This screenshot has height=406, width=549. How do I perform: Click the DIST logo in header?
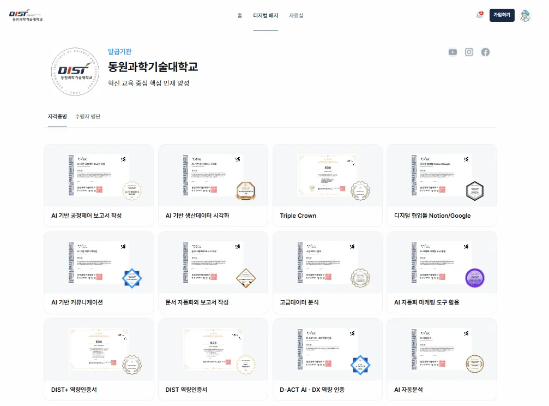(x=26, y=15)
